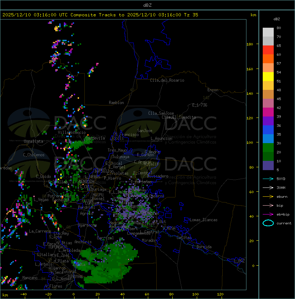Click the yellow eburn arrow legend icon

(x=268, y=197)
